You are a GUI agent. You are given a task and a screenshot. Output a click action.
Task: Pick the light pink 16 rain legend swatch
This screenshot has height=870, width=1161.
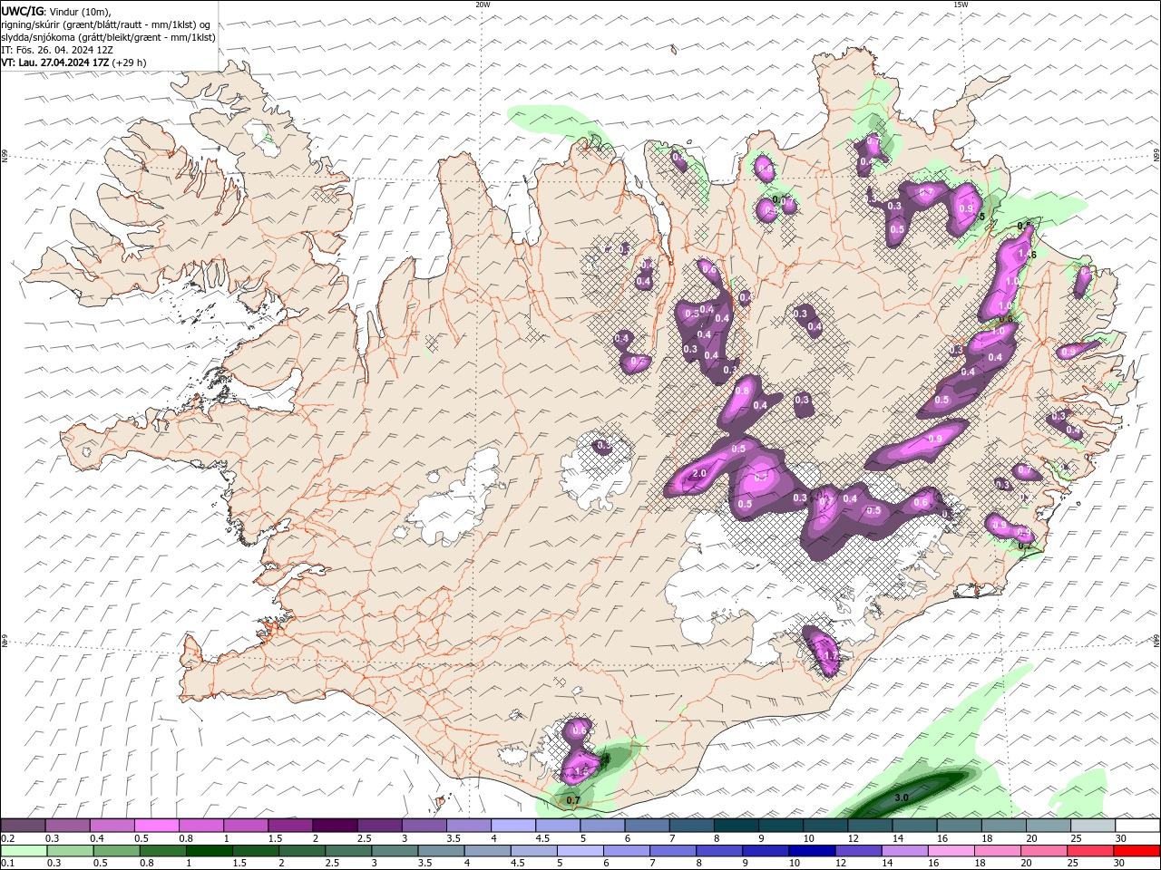coord(951,851)
